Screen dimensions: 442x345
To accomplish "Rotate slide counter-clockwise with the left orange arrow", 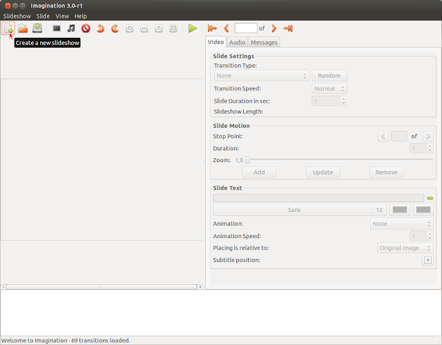I will [100, 28].
